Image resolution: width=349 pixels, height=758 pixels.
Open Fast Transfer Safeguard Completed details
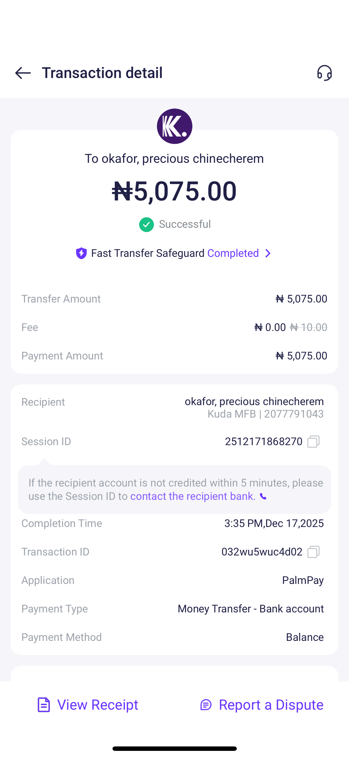(x=233, y=253)
